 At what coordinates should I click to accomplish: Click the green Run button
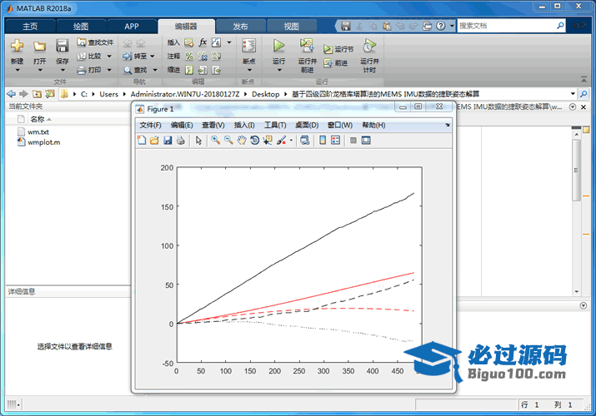(278, 47)
